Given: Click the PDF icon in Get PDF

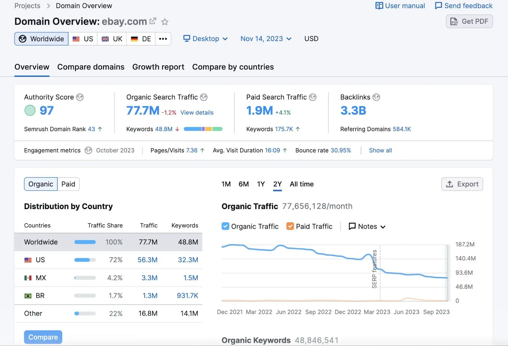Looking at the screenshot, I should pos(454,22).
